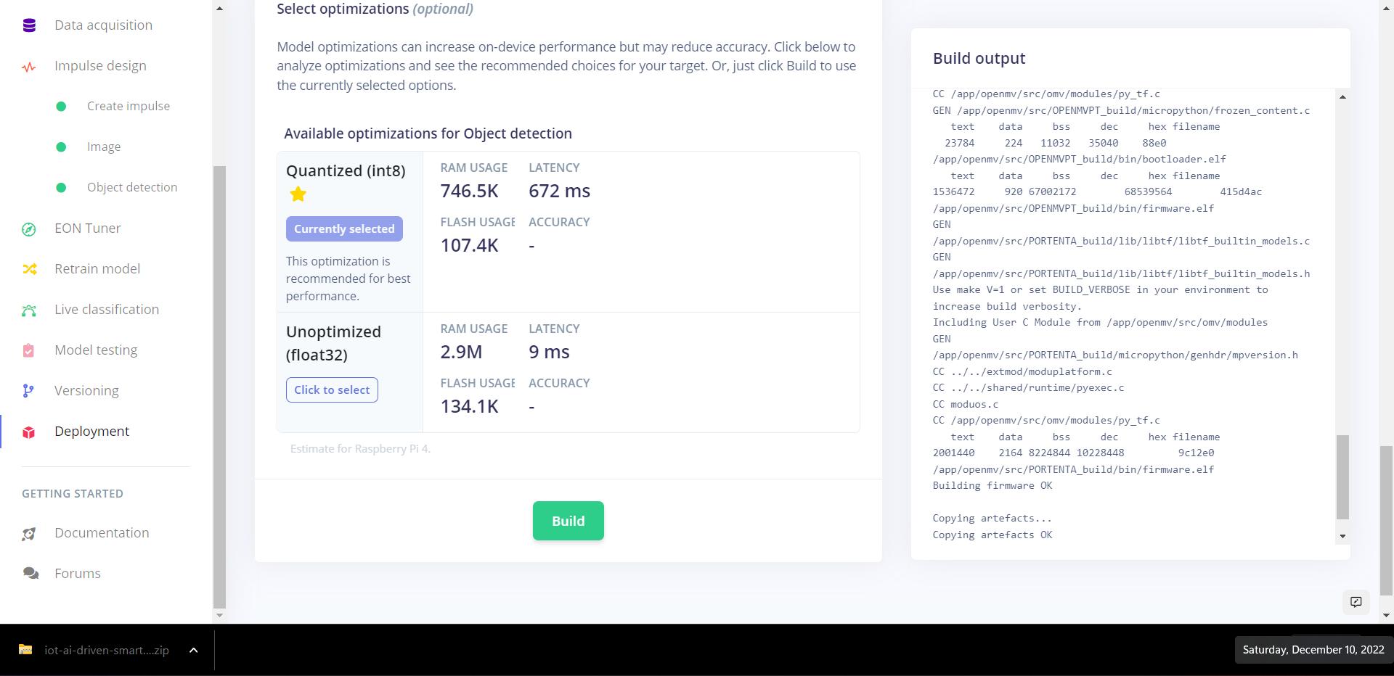Click the Deployment red cube icon
This screenshot has width=1394, height=676.
(x=29, y=432)
